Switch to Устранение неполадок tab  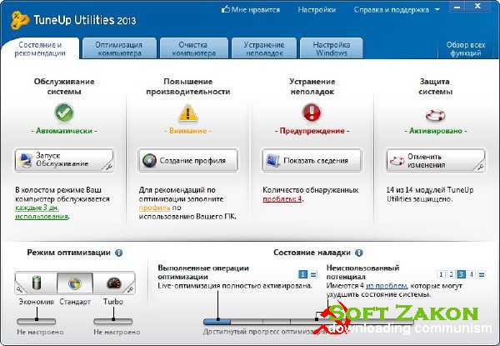point(264,48)
